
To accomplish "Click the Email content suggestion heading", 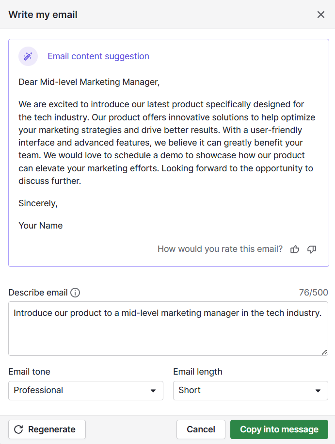I will coord(98,56).
